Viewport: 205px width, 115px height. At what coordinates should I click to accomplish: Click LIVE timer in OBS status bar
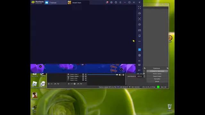124,87
